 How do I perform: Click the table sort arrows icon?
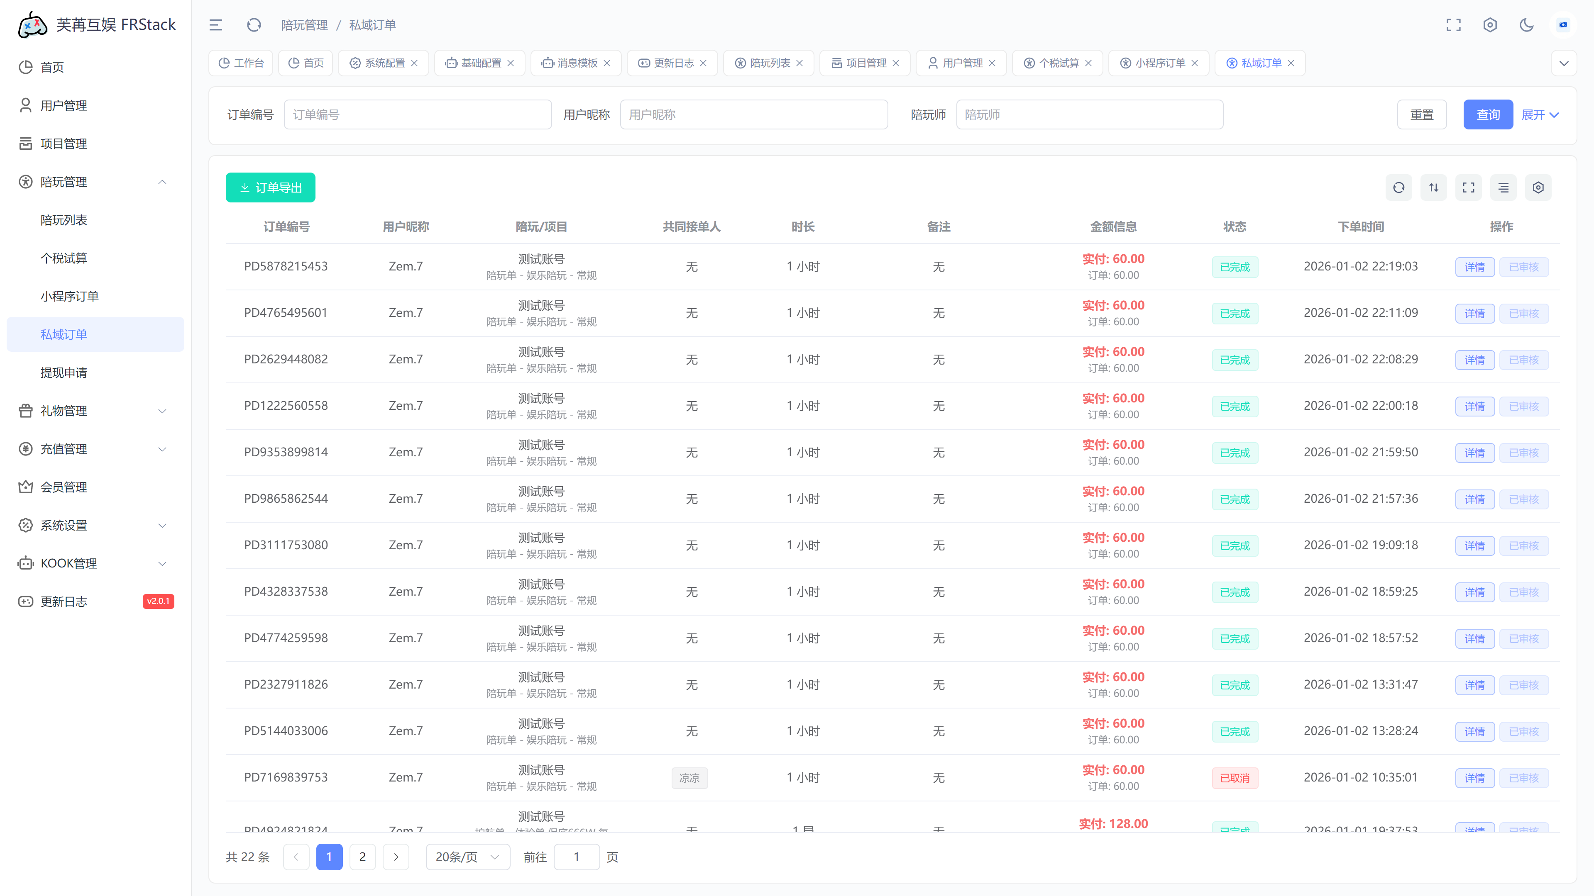pyautogui.click(x=1433, y=187)
